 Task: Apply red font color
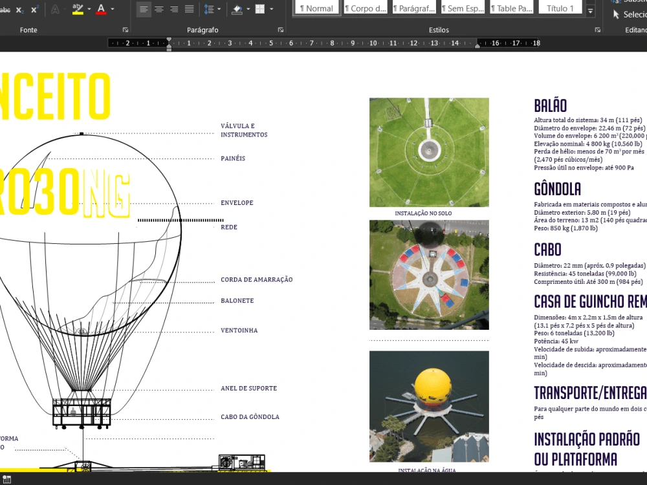coord(101,9)
